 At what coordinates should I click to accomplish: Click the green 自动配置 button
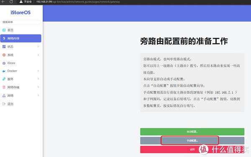[x=192, y=132]
